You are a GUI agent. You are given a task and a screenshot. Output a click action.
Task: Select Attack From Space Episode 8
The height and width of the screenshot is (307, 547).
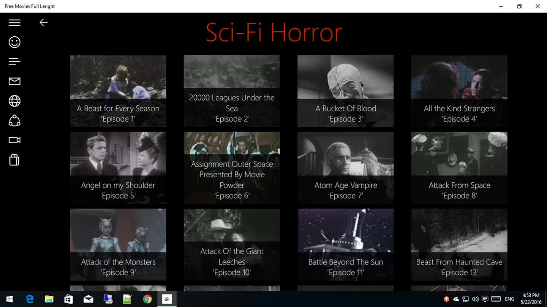(x=459, y=168)
